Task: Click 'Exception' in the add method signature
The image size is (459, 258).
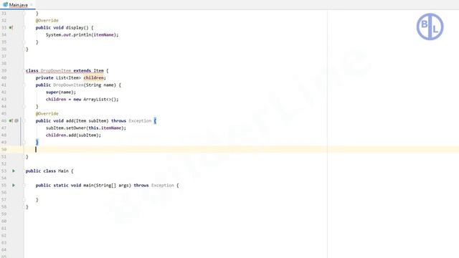Action: pyautogui.click(x=140, y=120)
